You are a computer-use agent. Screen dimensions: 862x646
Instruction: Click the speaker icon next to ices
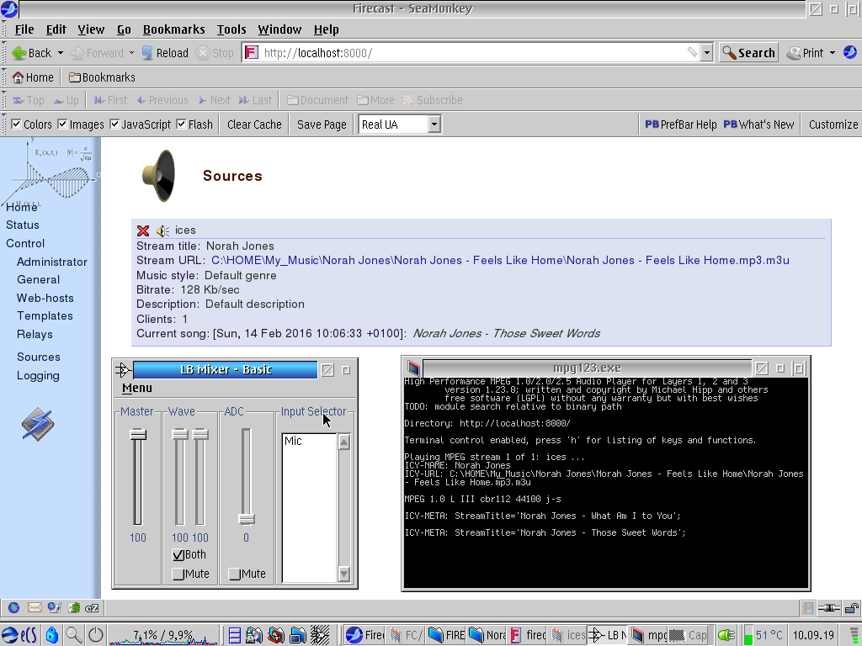[162, 230]
